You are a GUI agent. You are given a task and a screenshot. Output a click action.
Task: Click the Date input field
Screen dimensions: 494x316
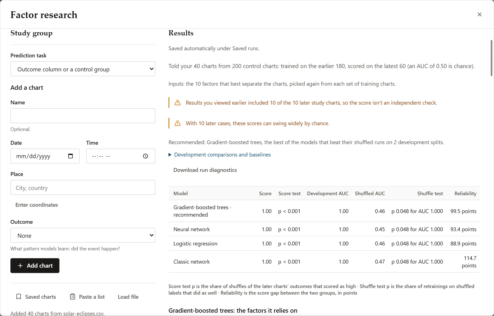(45, 156)
